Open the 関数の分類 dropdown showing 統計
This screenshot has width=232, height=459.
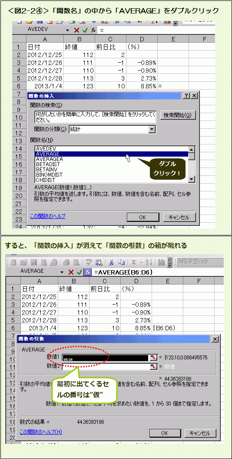tap(152, 129)
